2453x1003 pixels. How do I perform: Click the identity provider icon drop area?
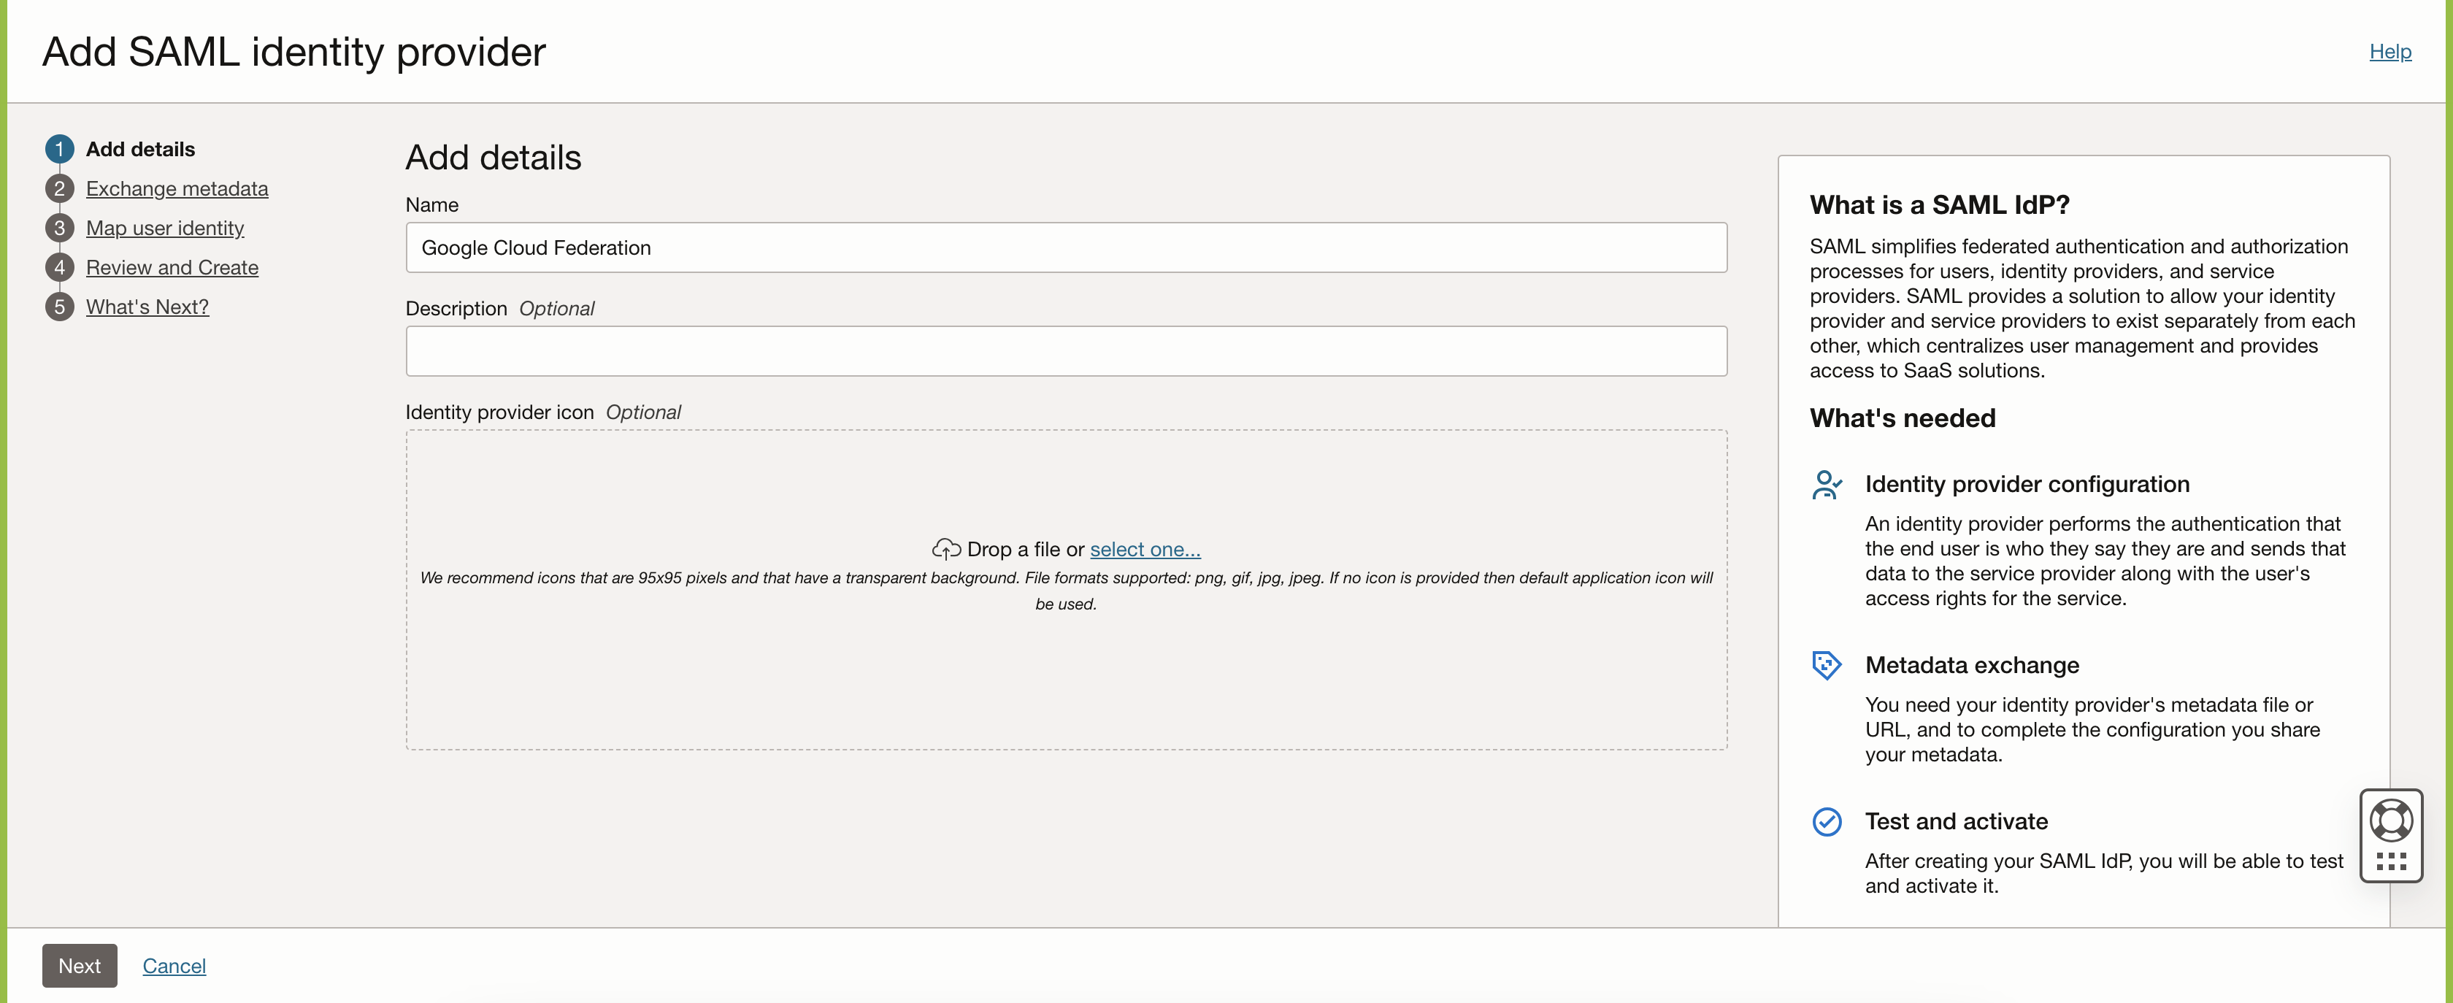(1067, 666)
